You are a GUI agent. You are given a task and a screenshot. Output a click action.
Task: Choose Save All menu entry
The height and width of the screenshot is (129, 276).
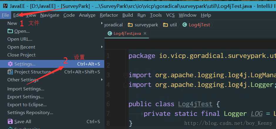tap(52, 122)
